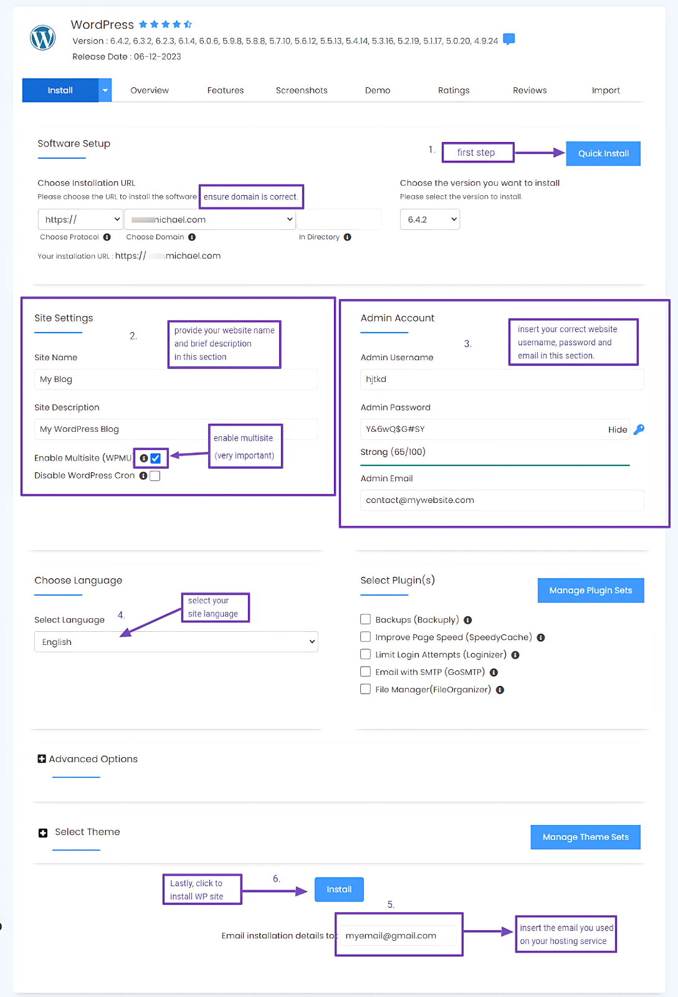The height and width of the screenshot is (997, 678).
Task: Open the version comments speech bubble icon
Action: click(509, 39)
